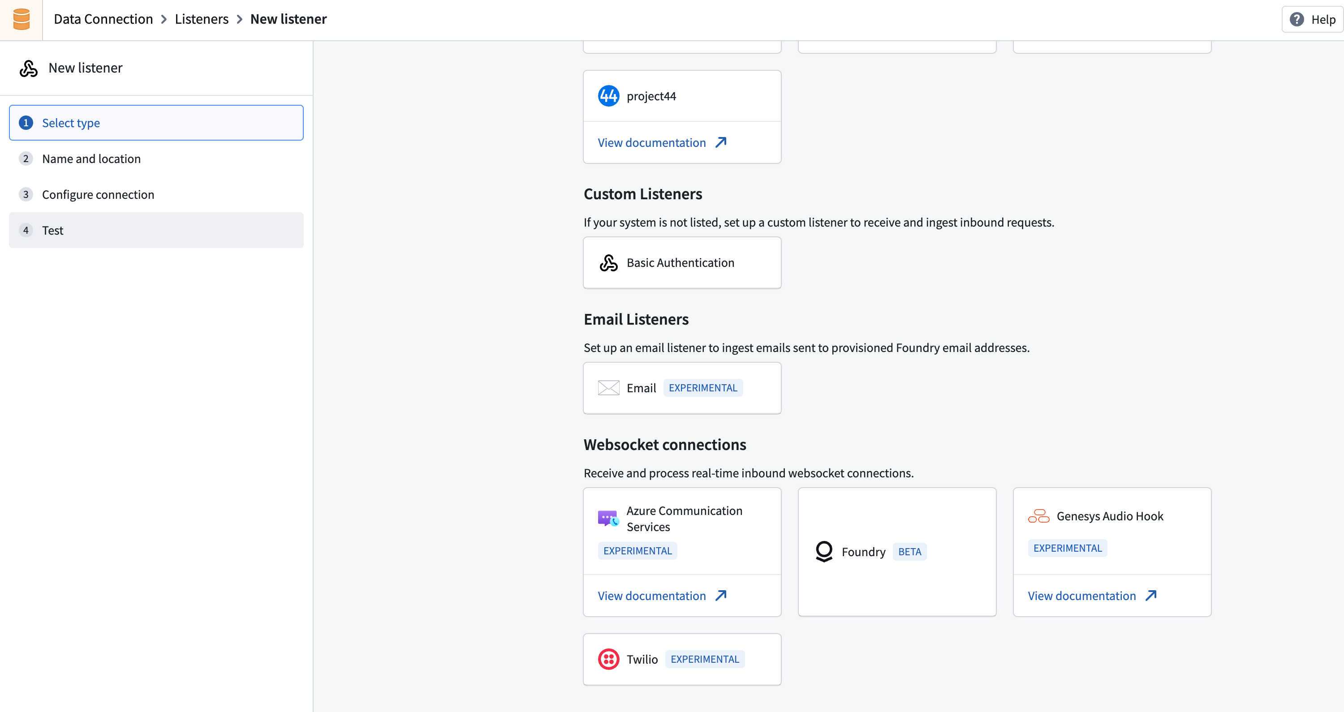Select the active Select type step
This screenshot has width=1344, height=712.
[x=70, y=123]
